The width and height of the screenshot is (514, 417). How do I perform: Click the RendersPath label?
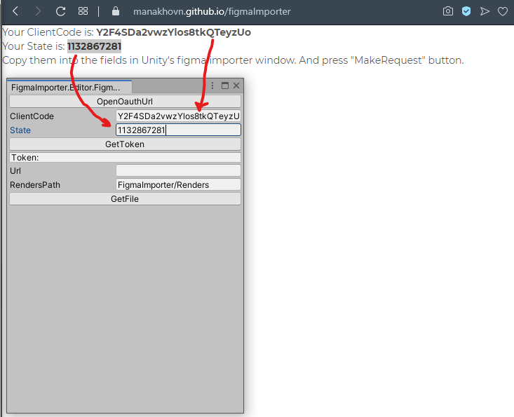coord(35,185)
